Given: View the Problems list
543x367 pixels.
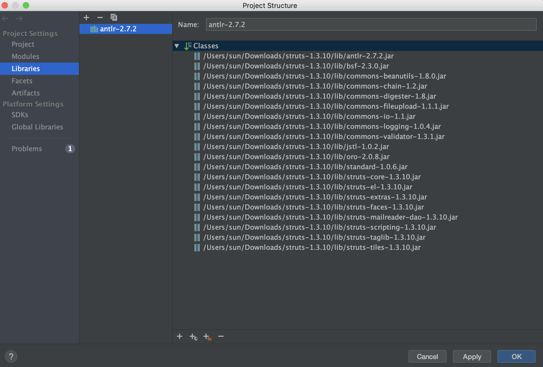Looking at the screenshot, I should click(27, 149).
